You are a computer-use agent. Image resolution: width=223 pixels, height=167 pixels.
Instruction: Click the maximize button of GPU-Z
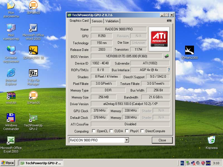pyautogui.click(x=166, y=15)
